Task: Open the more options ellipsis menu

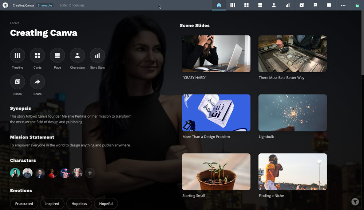Action: coord(343,5)
